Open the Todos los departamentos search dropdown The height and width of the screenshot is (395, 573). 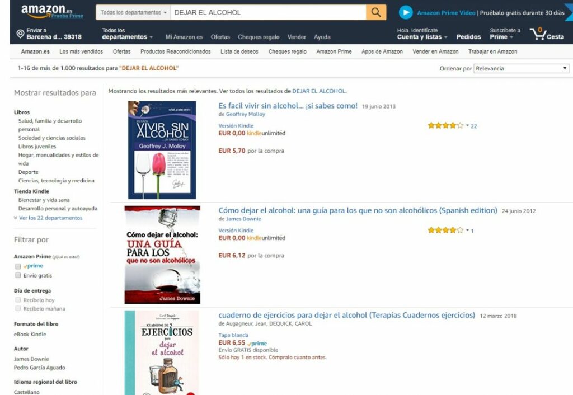[x=133, y=12]
